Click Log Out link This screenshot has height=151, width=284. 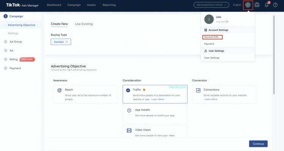click(222, 22)
